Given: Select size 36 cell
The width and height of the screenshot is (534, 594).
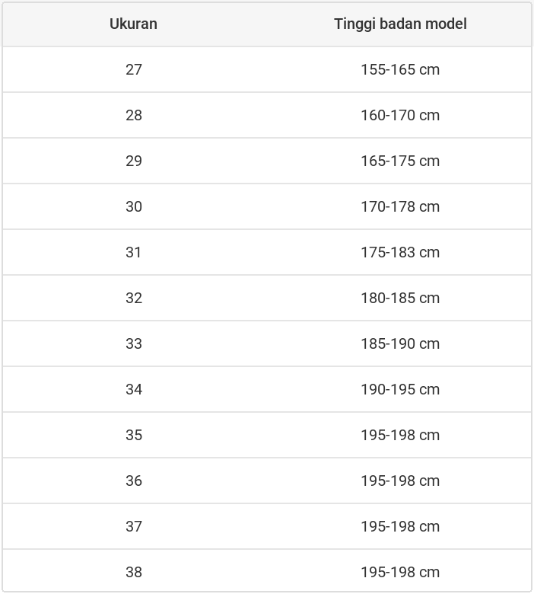Looking at the screenshot, I should (134, 481).
